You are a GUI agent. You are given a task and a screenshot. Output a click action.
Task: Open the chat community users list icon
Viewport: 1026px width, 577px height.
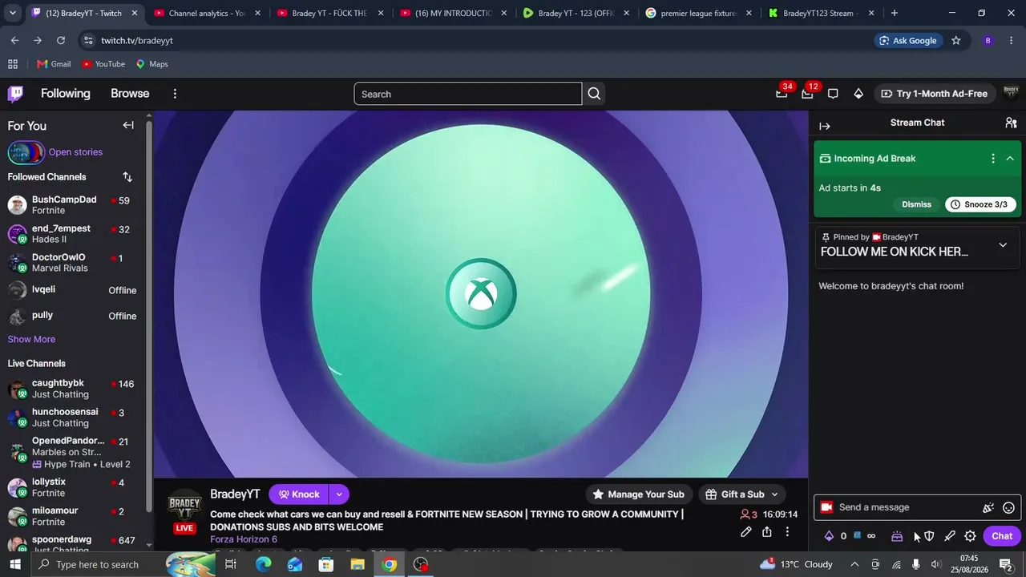tap(1011, 123)
